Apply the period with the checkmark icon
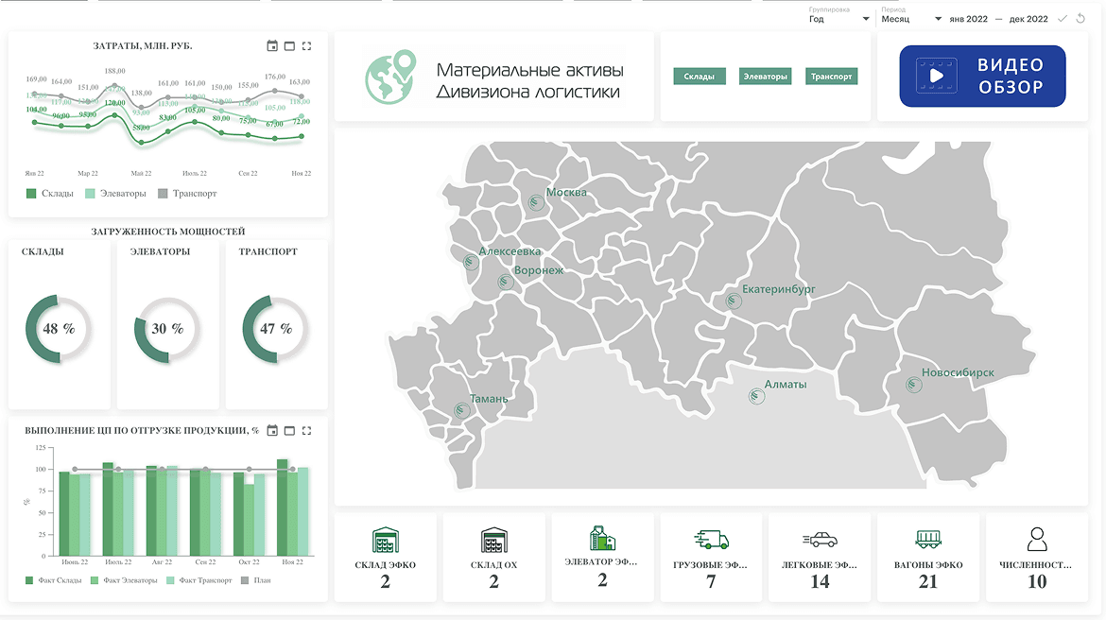This screenshot has height=620, width=1106. pyautogui.click(x=1063, y=19)
